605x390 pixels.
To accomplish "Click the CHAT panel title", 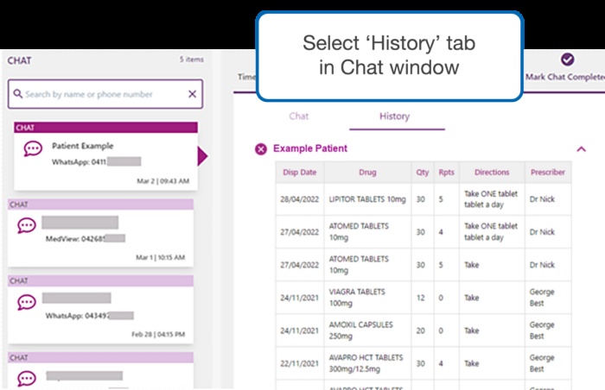I will 19,60.
